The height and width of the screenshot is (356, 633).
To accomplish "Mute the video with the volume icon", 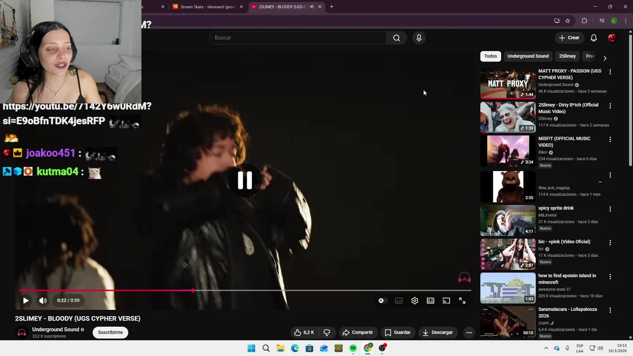I will pyautogui.click(x=43, y=301).
